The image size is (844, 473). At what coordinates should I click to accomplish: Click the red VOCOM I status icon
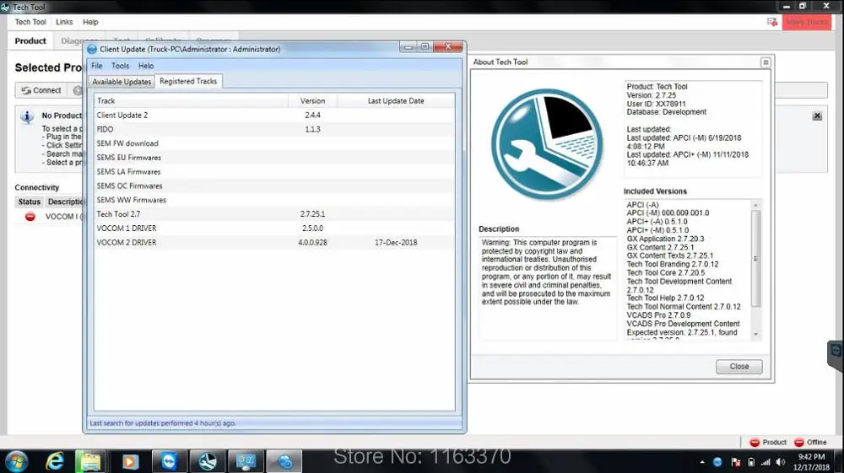pyautogui.click(x=30, y=217)
